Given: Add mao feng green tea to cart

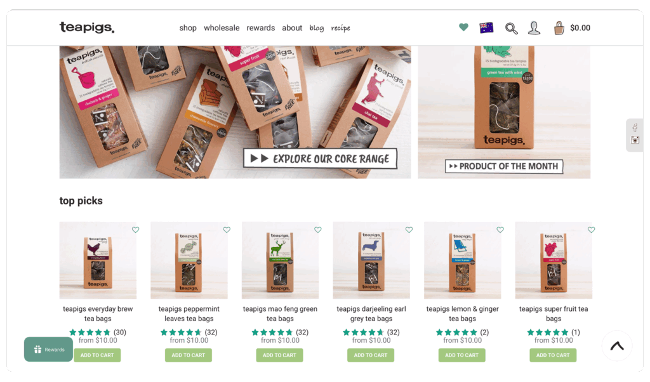Looking at the screenshot, I should [279, 355].
